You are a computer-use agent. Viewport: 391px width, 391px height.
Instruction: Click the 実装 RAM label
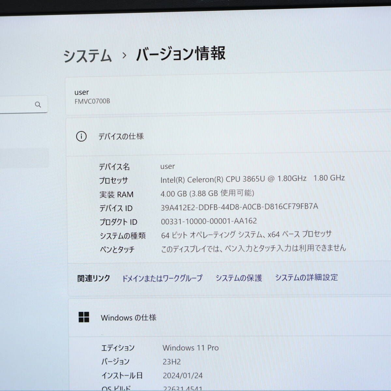pos(116,195)
